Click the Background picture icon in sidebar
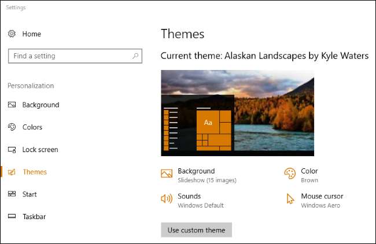376x244 pixels. [x=12, y=105]
